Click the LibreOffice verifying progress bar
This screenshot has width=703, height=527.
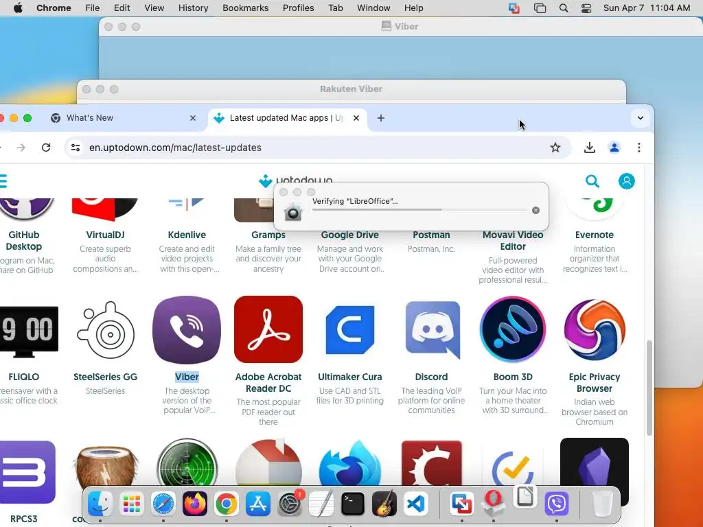point(419,210)
